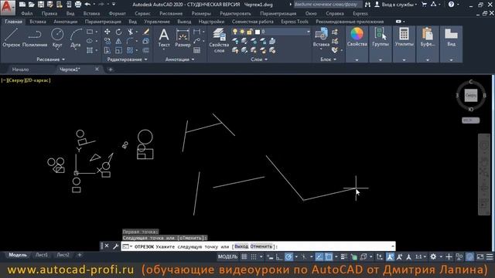Open the Файл menu
Viewport: 495px width, 278px height.
coord(27,14)
